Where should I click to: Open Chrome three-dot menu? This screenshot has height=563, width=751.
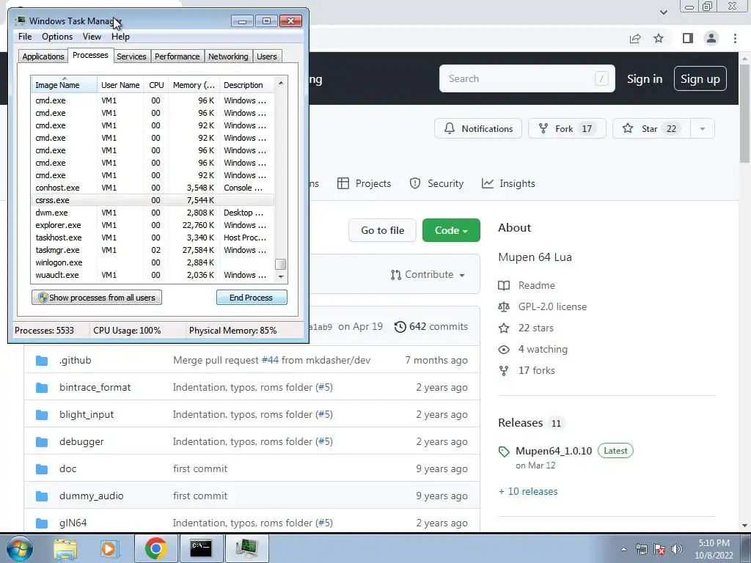click(x=735, y=38)
